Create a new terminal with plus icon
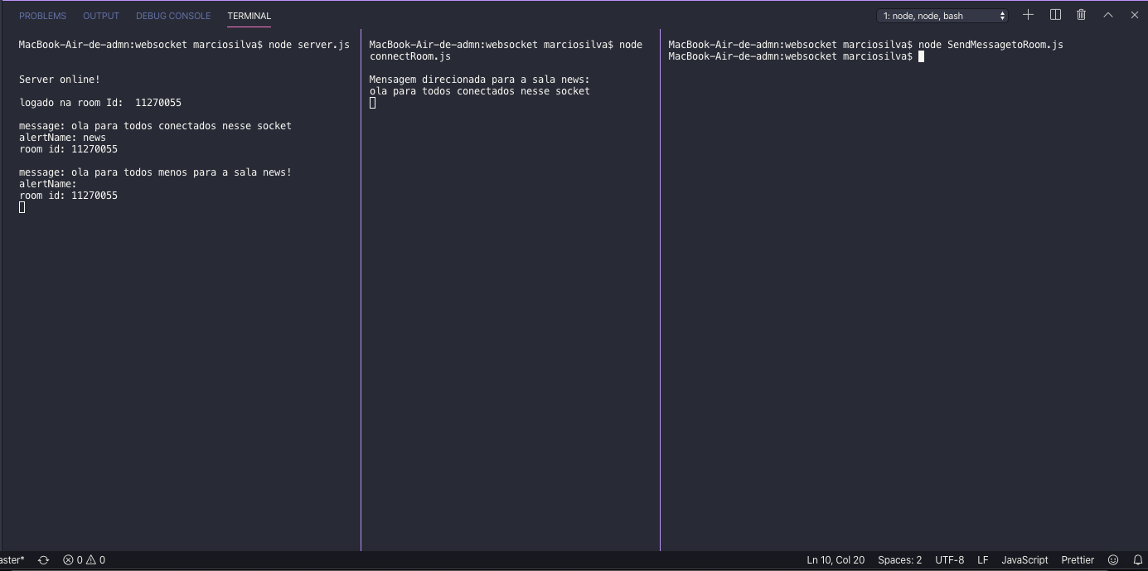This screenshot has height=571, width=1148. [1028, 15]
